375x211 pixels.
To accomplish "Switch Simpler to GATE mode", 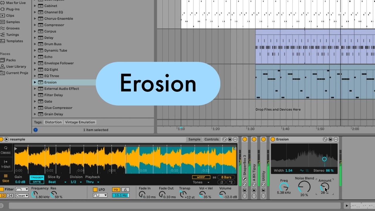I will pyautogui.click(x=37, y=182).
